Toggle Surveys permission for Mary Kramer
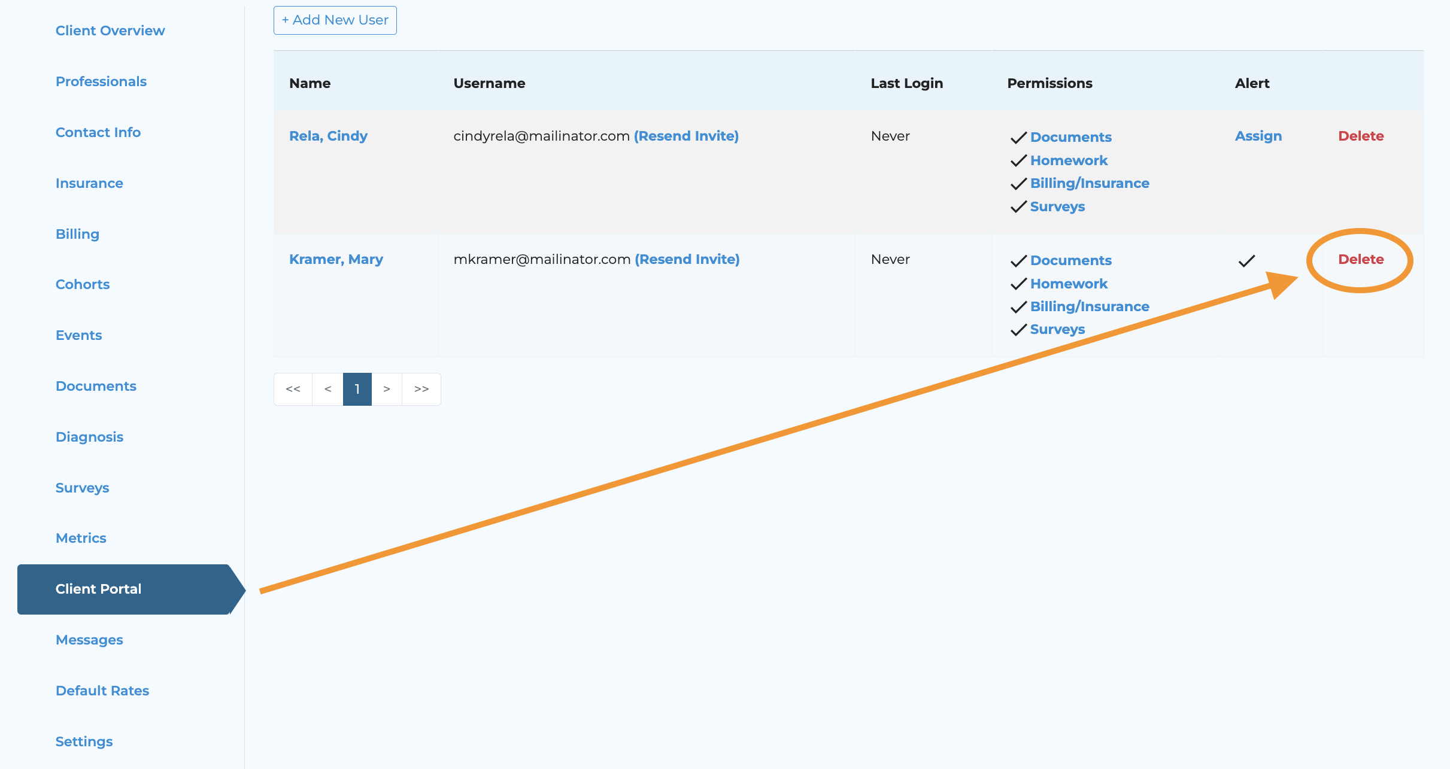 coord(1057,329)
